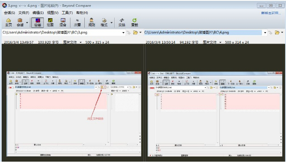Open the 文件(F) menu

(x=24, y=13)
